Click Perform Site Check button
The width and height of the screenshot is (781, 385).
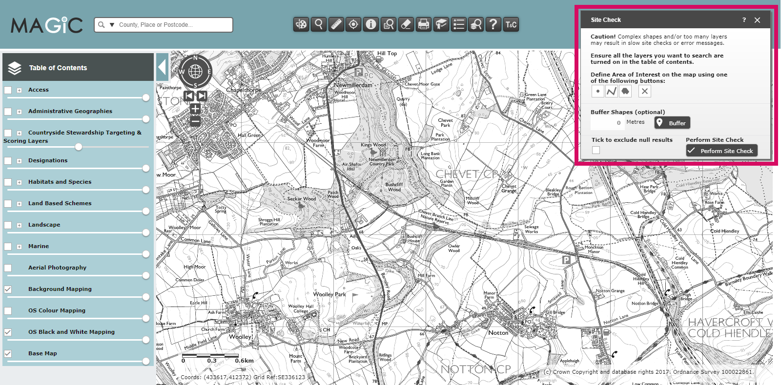721,151
